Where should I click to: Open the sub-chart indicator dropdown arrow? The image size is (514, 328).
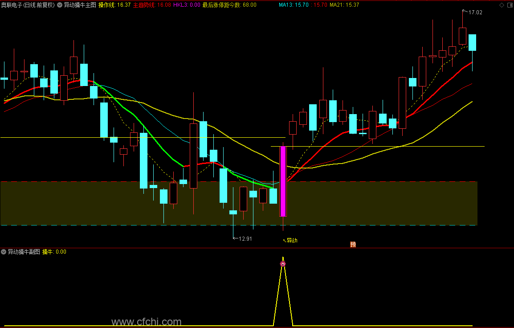click(4, 252)
